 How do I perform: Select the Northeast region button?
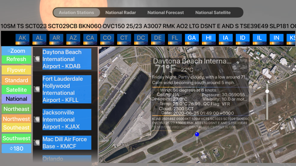pyautogui.click(x=17, y=109)
